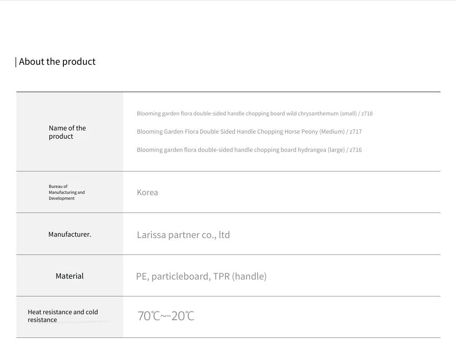Screen dimensions: 456x358
Task: Click the 'About the product' heading
Action: coord(57,62)
